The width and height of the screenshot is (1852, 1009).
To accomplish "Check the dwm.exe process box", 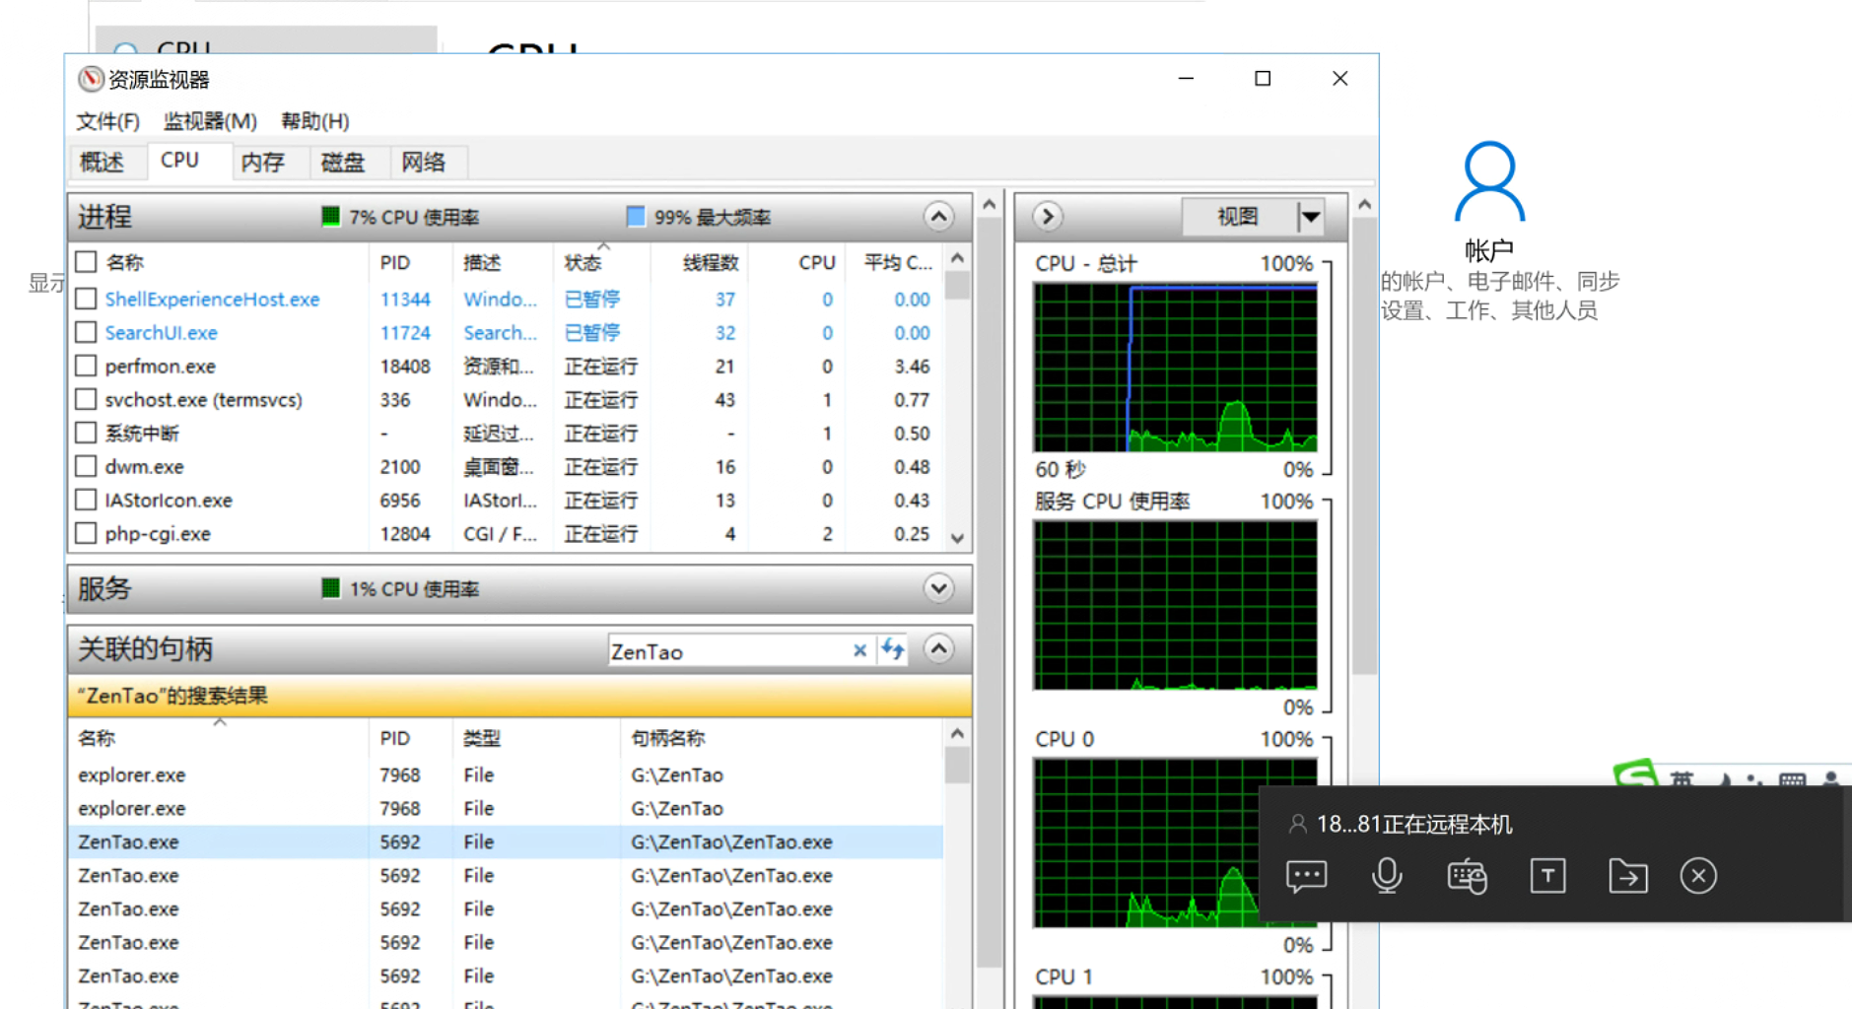I will 87,466.
